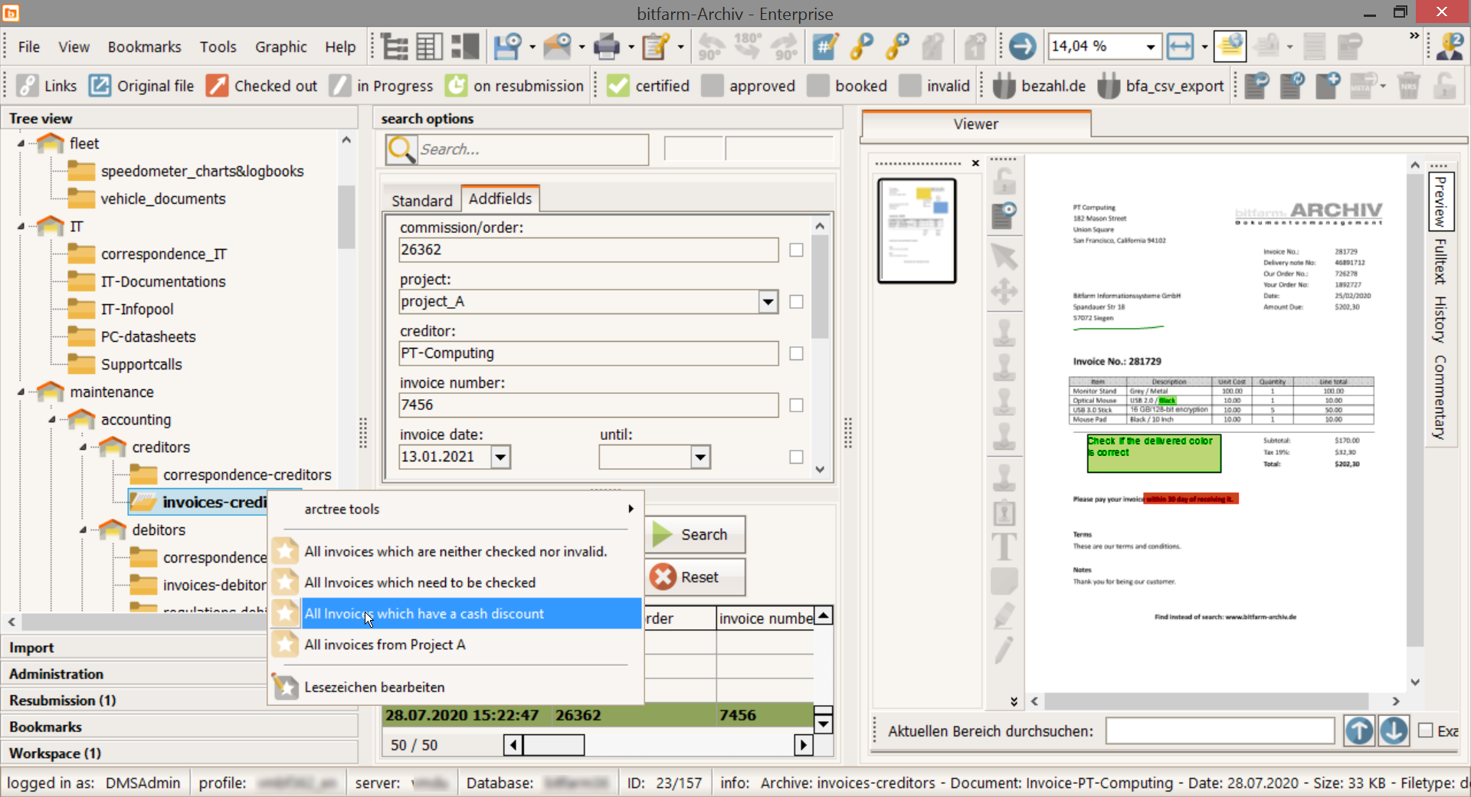This screenshot has width=1471, height=797.
Task: Toggle the certified status checkmark
Action: [x=618, y=86]
